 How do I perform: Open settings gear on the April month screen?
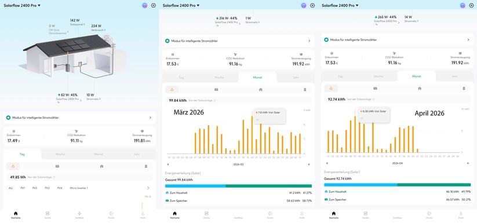tap(472, 5)
